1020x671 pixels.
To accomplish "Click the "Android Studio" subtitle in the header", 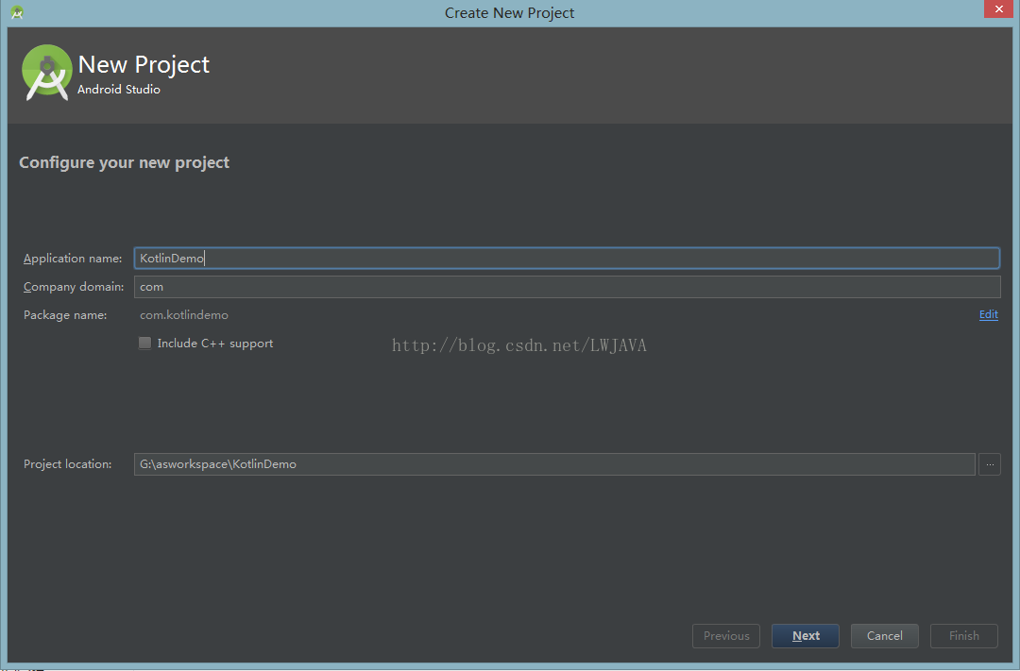I will (119, 90).
